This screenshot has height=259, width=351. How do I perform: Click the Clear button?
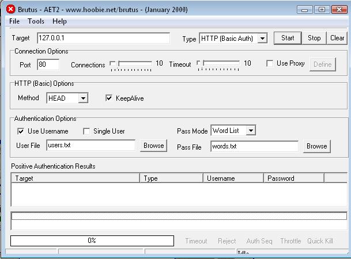click(337, 38)
